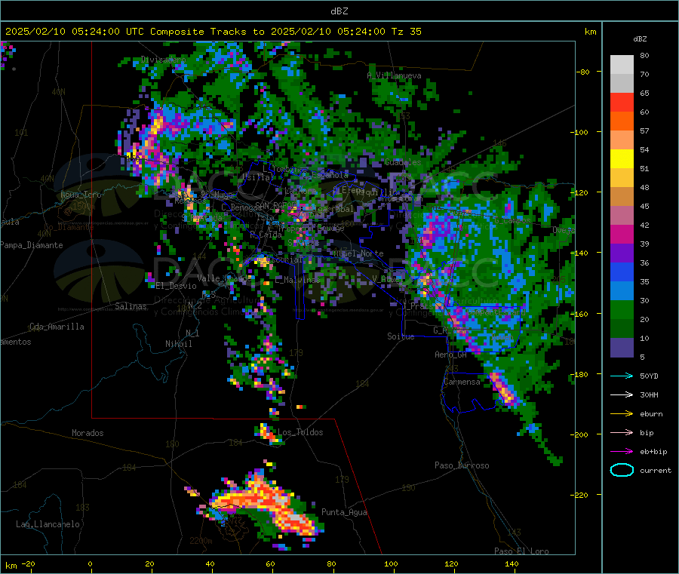The height and width of the screenshot is (574, 679).
Task: Click the -200 km y-axis tick label
Action: (579, 434)
